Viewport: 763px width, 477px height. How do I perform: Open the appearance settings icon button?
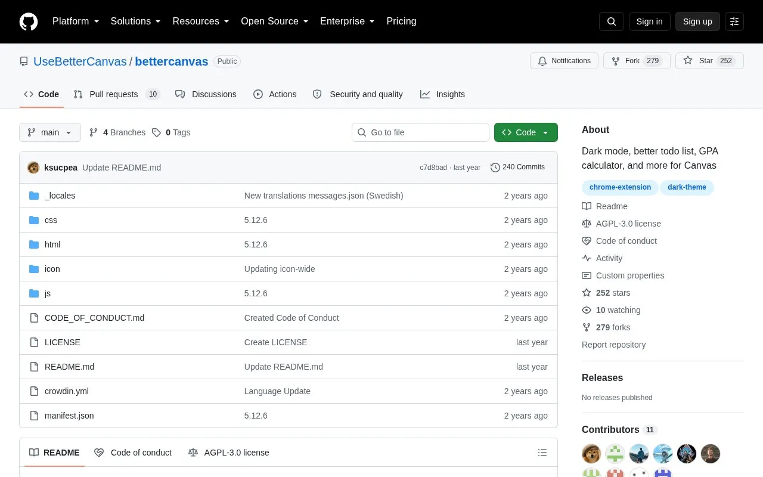pyautogui.click(x=734, y=21)
